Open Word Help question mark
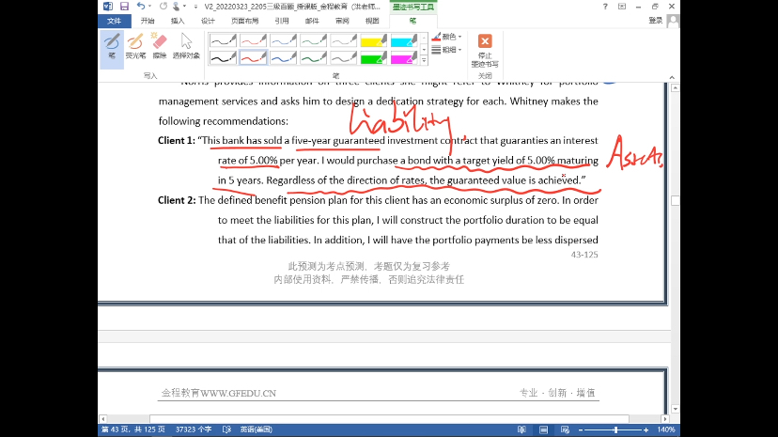This screenshot has height=437, width=778. (605, 7)
